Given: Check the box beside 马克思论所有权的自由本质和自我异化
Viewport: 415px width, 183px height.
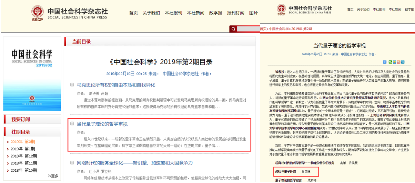Looking at the screenshot, I should click(72, 84).
